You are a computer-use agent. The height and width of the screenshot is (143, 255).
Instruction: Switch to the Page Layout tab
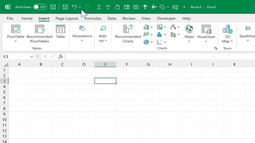pos(67,19)
